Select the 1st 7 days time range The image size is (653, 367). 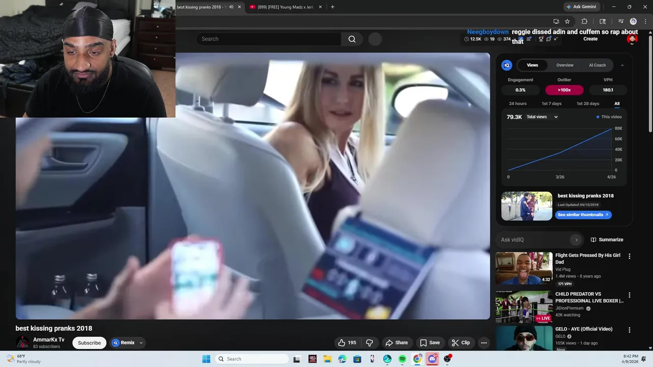551,103
